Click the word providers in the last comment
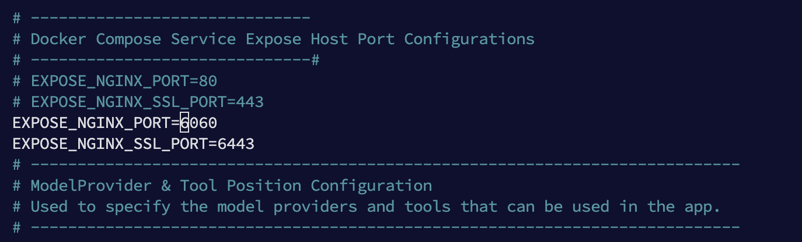Viewport: 802px width, 242px height. tap(315, 207)
